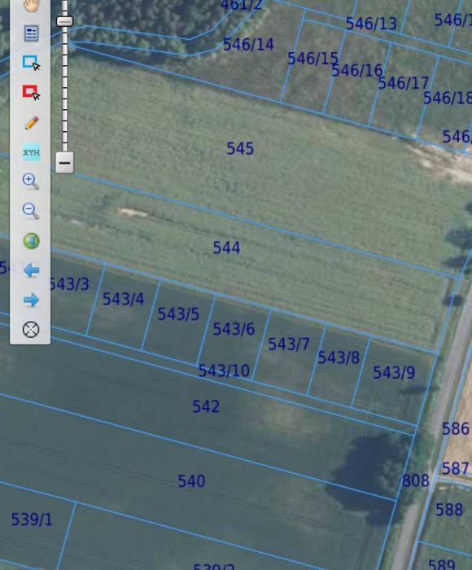The image size is (472, 570).
Task: Select the pan hand tool
Action: [x=31, y=5]
